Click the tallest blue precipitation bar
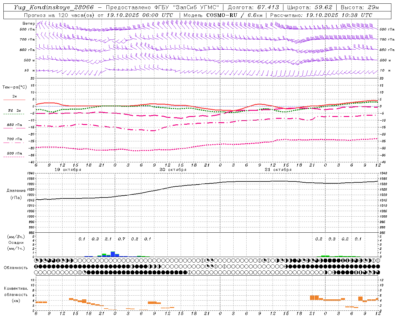Screen dimensions: 396x316 pyautogui.click(x=113, y=254)
